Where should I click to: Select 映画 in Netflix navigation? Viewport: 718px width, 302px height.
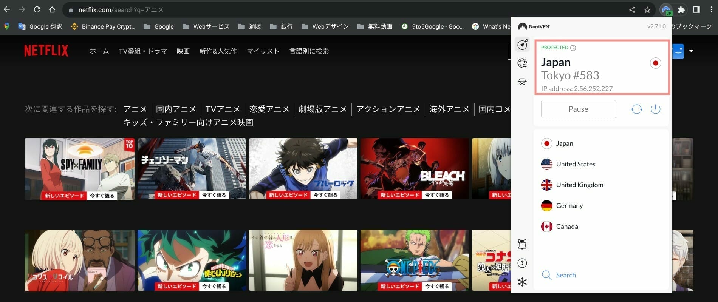[183, 51]
